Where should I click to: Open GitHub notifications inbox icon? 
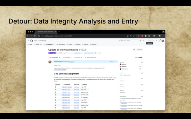[159, 41]
